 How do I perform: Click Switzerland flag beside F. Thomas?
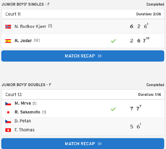tap(8, 130)
